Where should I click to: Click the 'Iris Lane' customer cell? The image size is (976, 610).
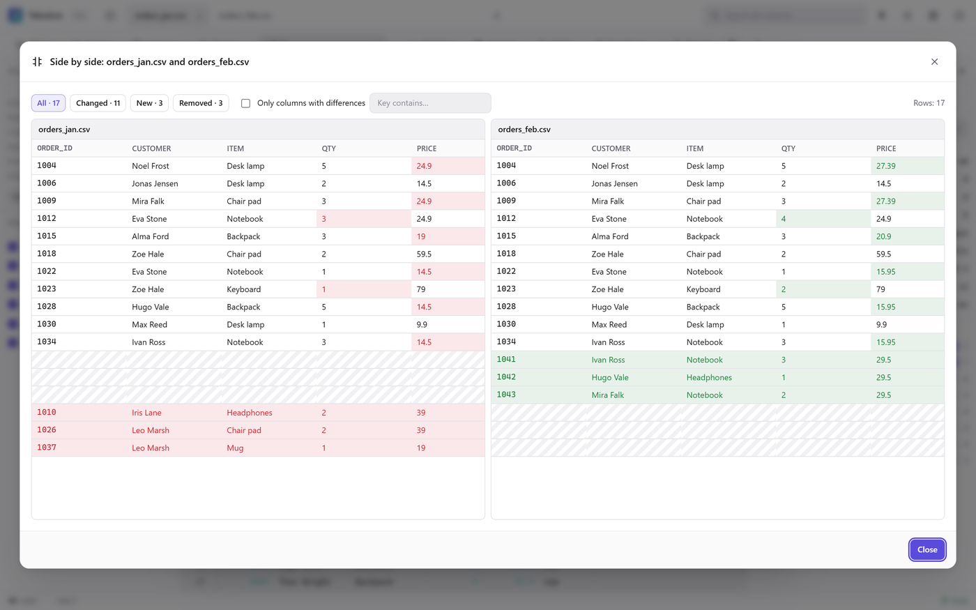tap(146, 413)
